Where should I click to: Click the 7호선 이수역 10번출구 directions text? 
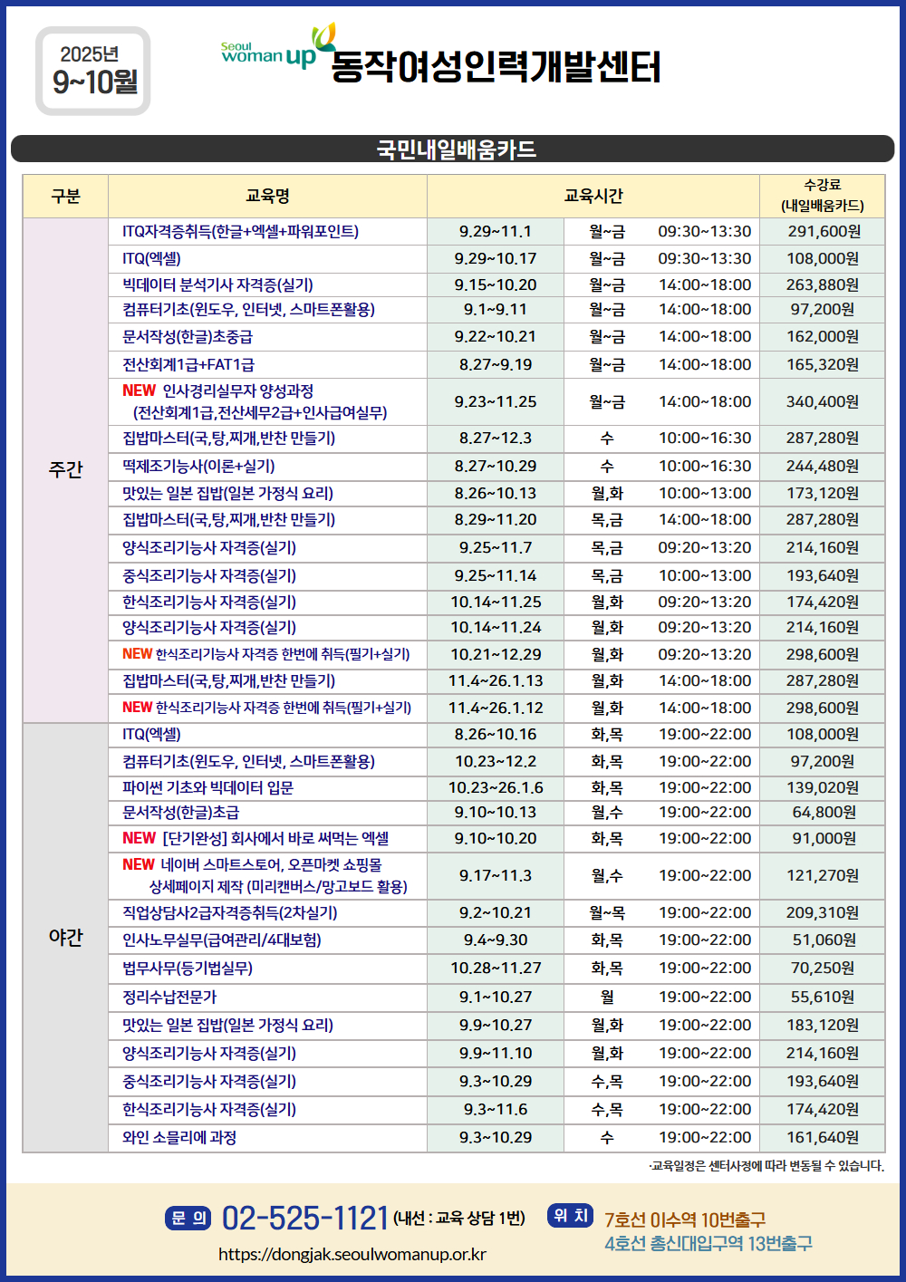685,1220
